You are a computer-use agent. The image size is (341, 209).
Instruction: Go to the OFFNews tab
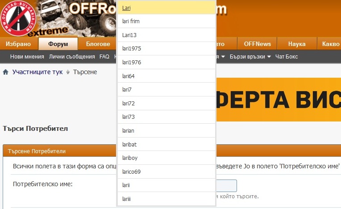coord(257,44)
